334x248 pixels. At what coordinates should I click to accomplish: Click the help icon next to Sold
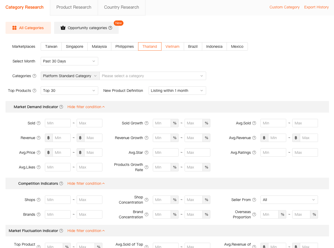point(39,123)
